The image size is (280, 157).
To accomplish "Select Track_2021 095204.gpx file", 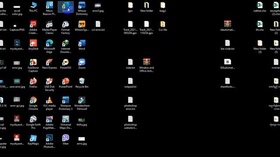I will pyautogui.click(x=130, y=27).
